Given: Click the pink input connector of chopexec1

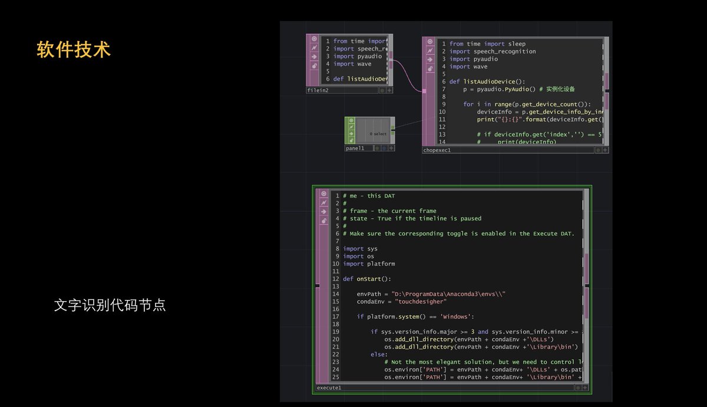Looking at the screenshot, I should (x=424, y=91).
